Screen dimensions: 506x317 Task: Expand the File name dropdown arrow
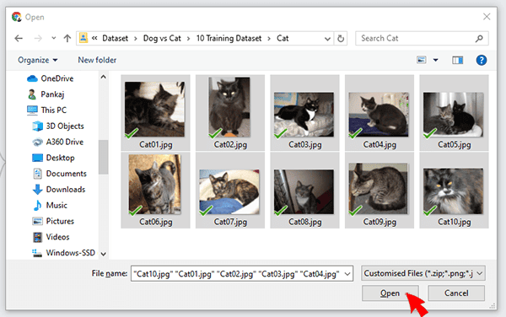click(347, 274)
